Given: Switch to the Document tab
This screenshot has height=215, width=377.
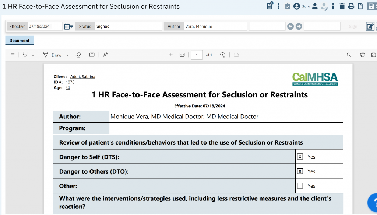Looking at the screenshot, I should 19,40.
